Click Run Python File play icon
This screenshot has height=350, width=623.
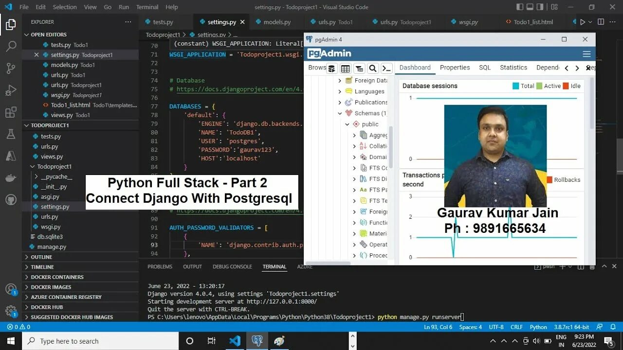click(582, 22)
